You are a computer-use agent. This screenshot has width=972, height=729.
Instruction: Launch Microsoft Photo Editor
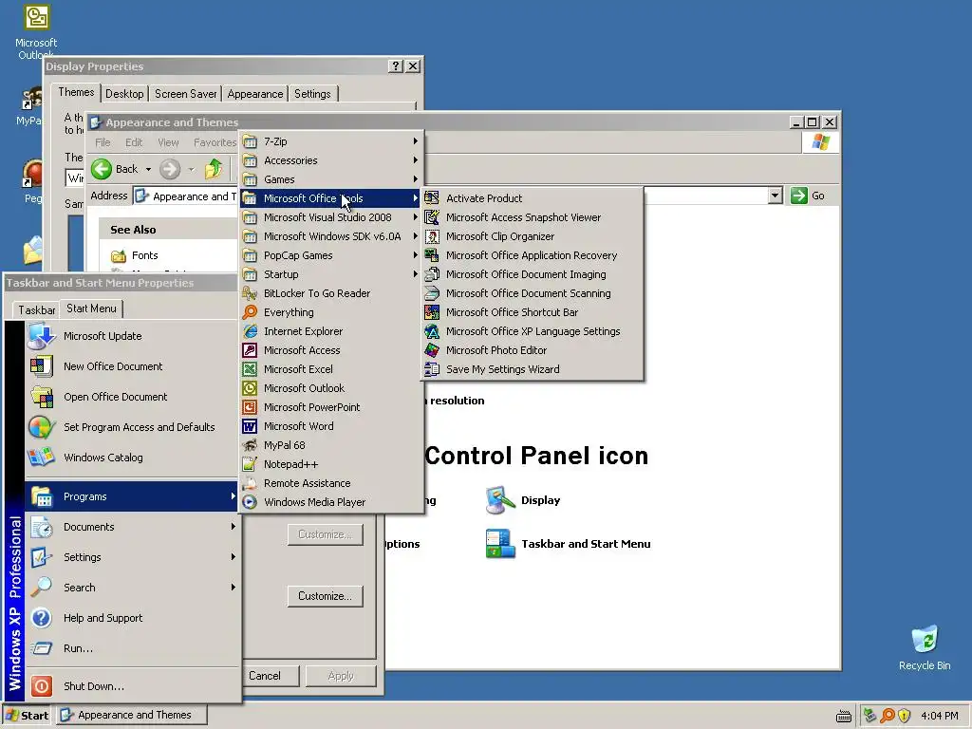coord(532,350)
